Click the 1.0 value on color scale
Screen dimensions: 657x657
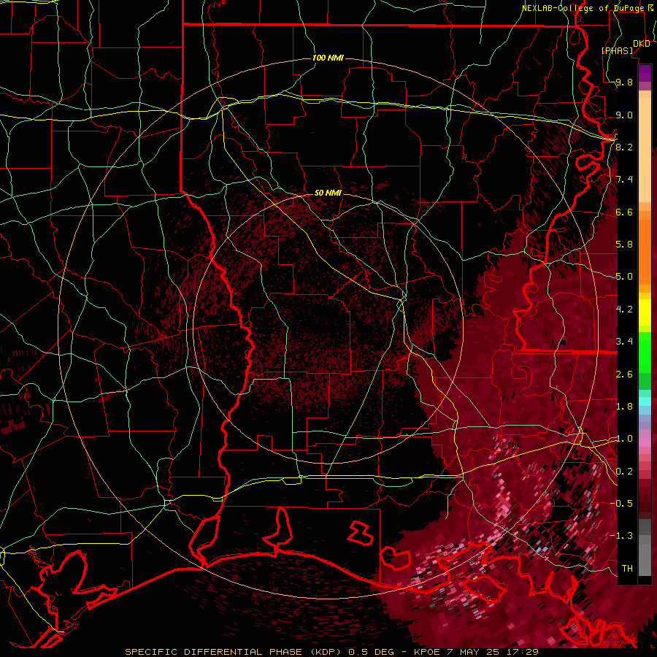(x=624, y=439)
